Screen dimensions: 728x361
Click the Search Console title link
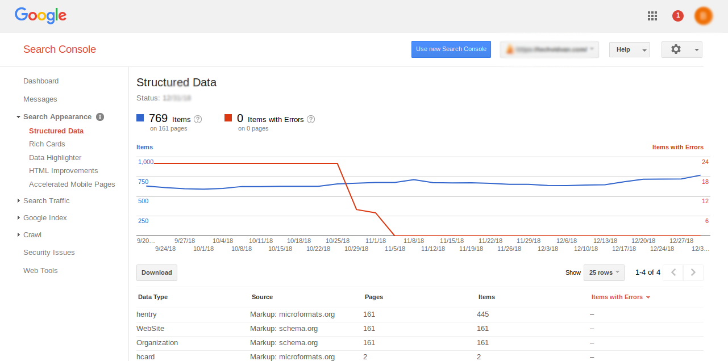60,49
